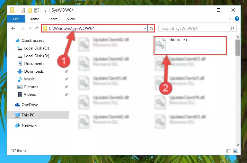Expand the ribbon with the chevron
Viewport: 247px width, 163px height.
coord(230,19)
